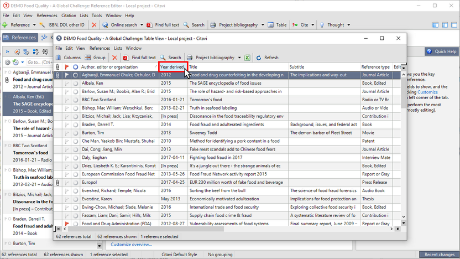Viewport: 460px width, 259px height.
Task: Click into the Go to... field
Action: coord(39,62)
